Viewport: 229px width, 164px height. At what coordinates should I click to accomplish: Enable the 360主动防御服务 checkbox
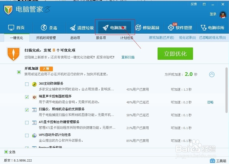pyautogui.click(x=27, y=84)
